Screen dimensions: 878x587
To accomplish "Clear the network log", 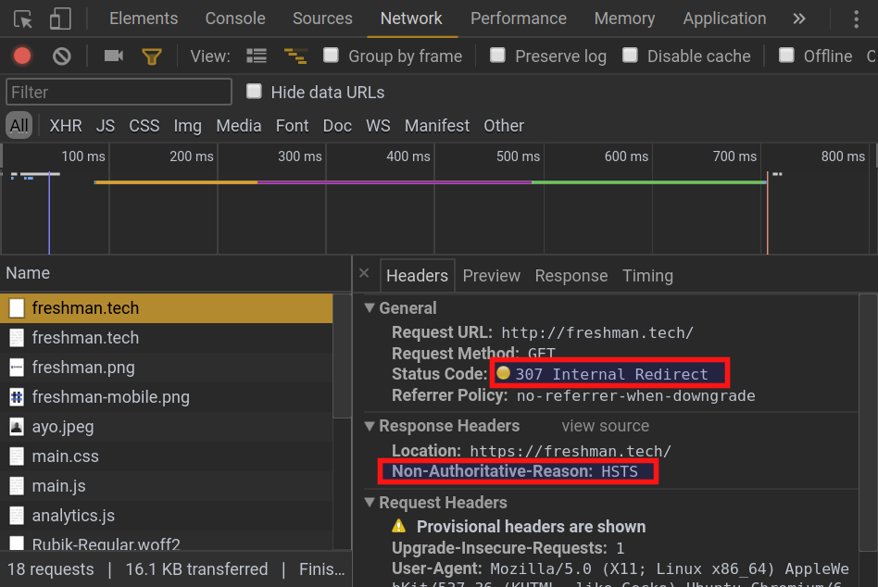I will pos(62,56).
